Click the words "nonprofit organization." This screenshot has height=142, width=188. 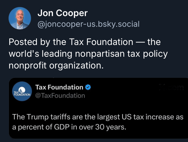point(56,65)
